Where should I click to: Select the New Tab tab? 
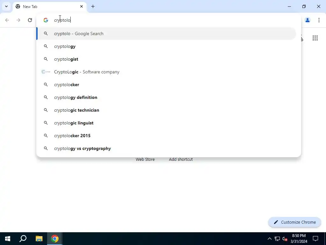(x=50, y=6)
